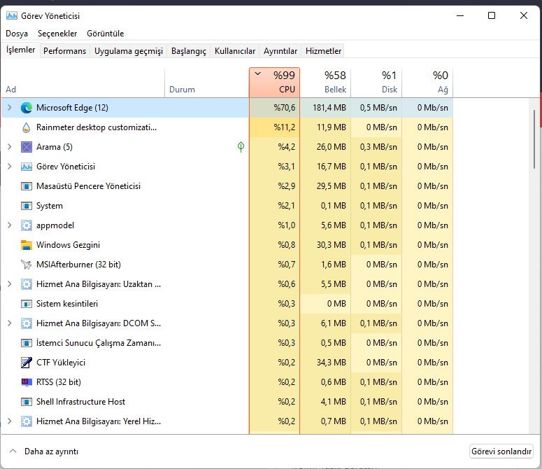Image resolution: width=542 pixels, height=469 pixels.
Task: Maximize the Görev Yöneticisi window
Action: pos(492,15)
